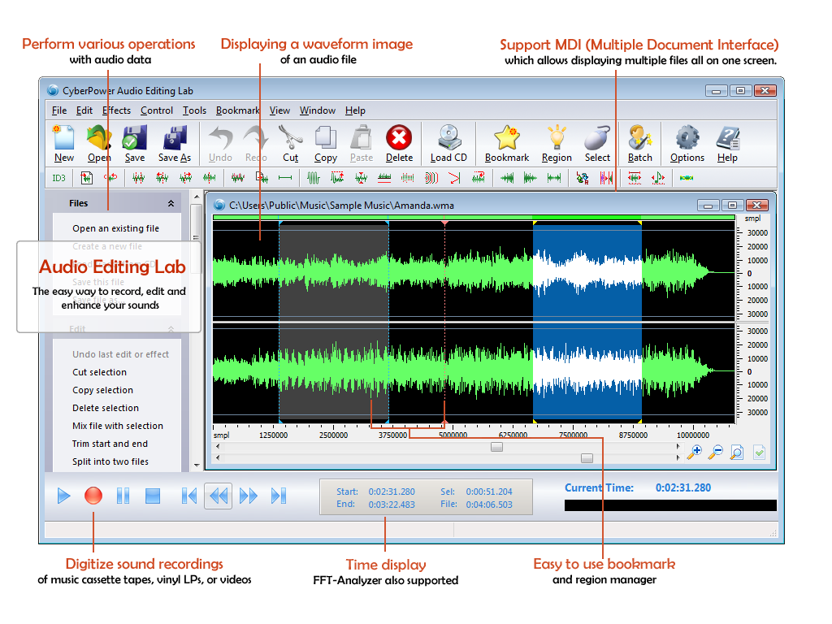This screenshot has width=832, height=624.
Task: Click the Bookmark star toolbar icon
Action: click(507, 137)
